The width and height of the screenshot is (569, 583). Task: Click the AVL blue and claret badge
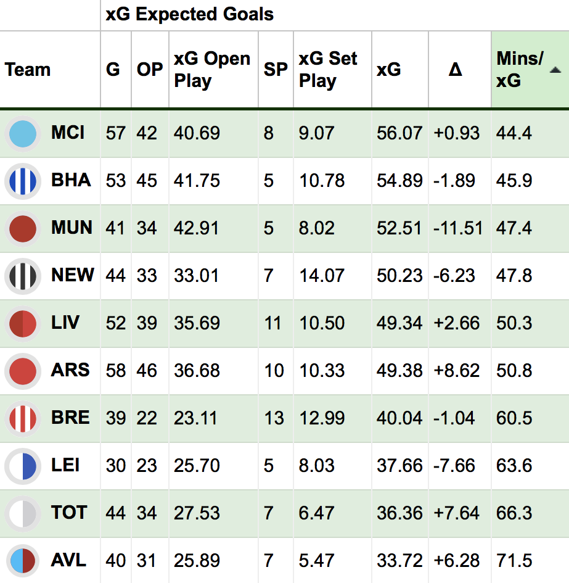point(23,561)
